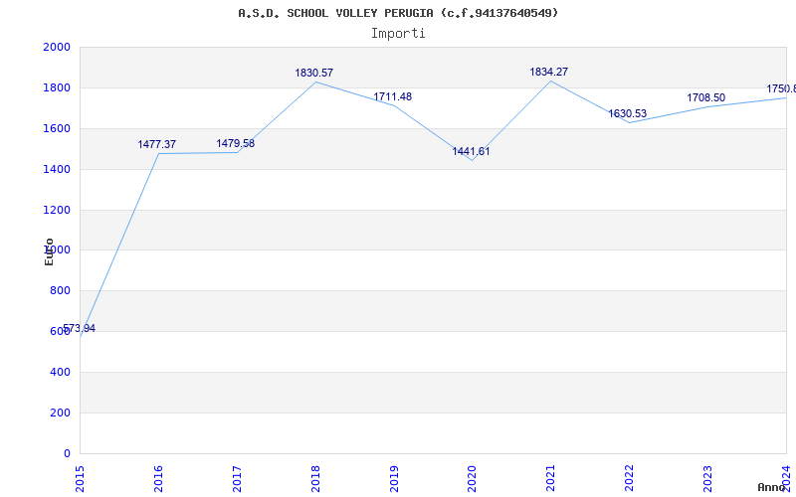Click the y-axis value 1400
The height and width of the screenshot is (497, 796).
(x=57, y=169)
